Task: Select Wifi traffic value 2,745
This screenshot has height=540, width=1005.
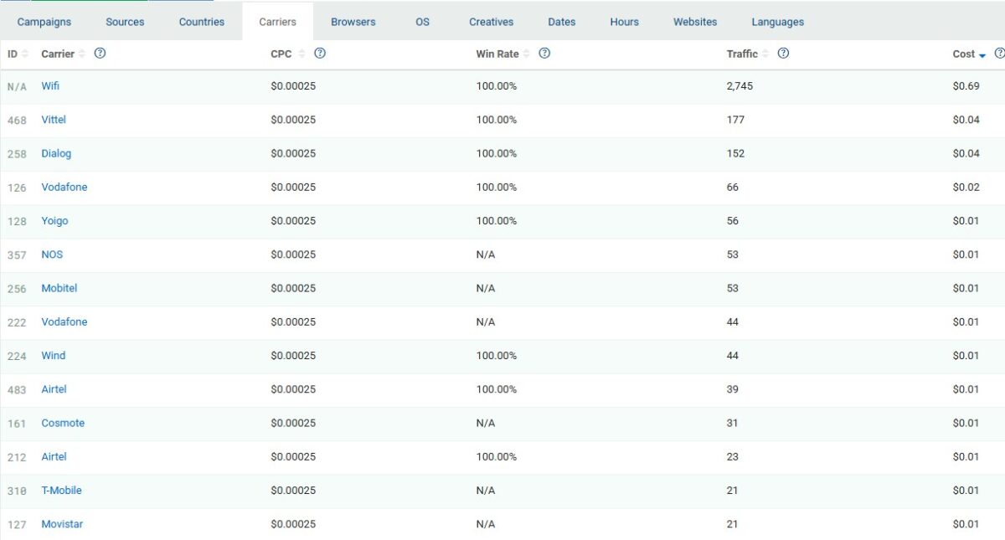Action: pyautogui.click(x=740, y=86)
